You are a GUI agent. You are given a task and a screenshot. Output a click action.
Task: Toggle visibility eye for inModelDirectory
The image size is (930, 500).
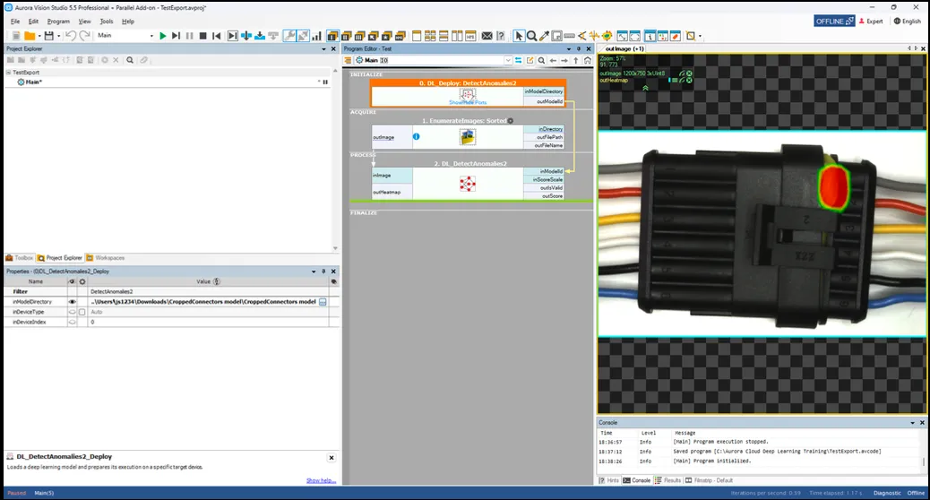pos(73,302)
